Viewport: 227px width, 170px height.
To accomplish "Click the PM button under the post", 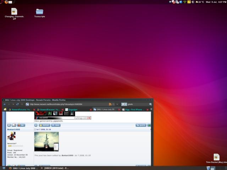I will [x=21, y=125].
